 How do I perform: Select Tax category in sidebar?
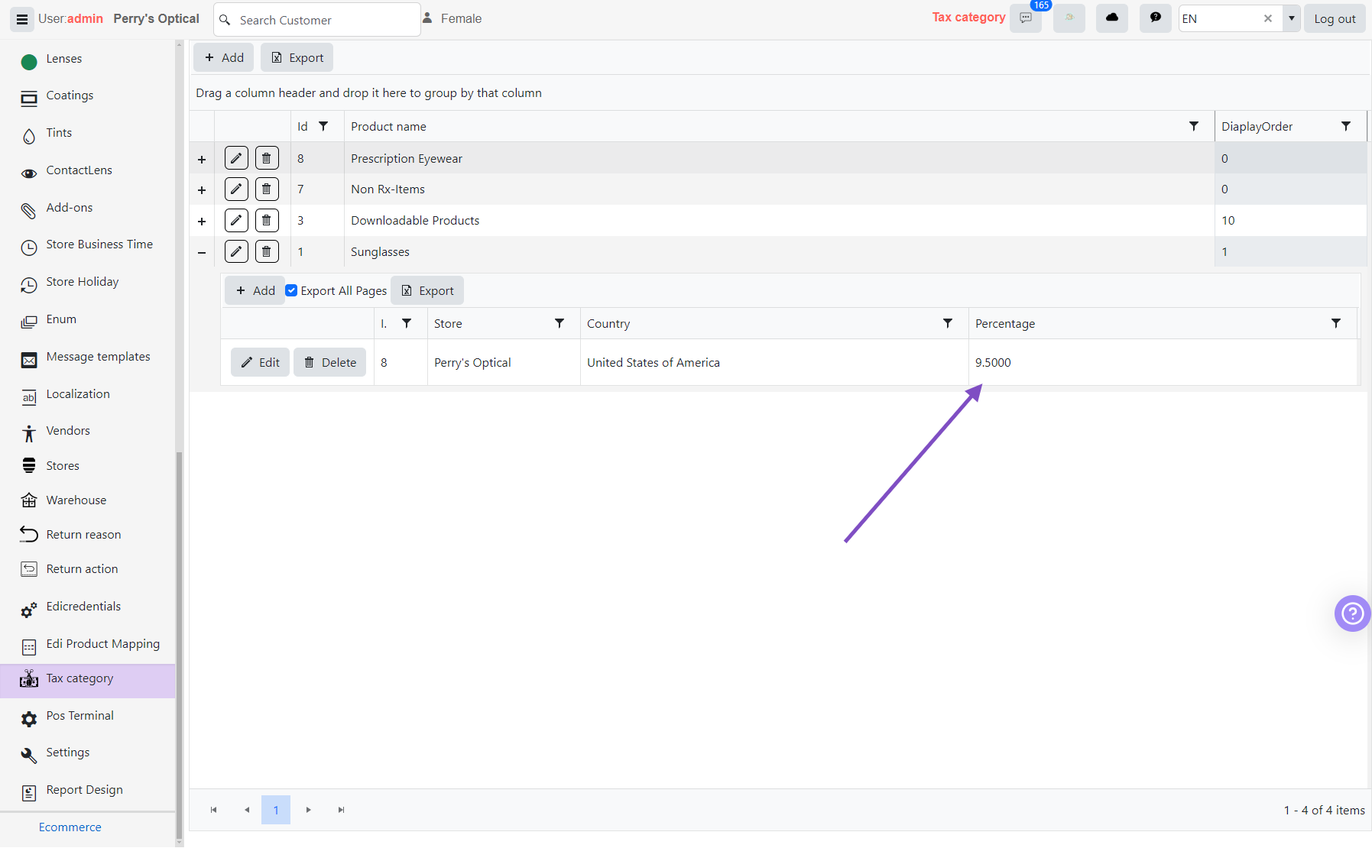[87, 679]
